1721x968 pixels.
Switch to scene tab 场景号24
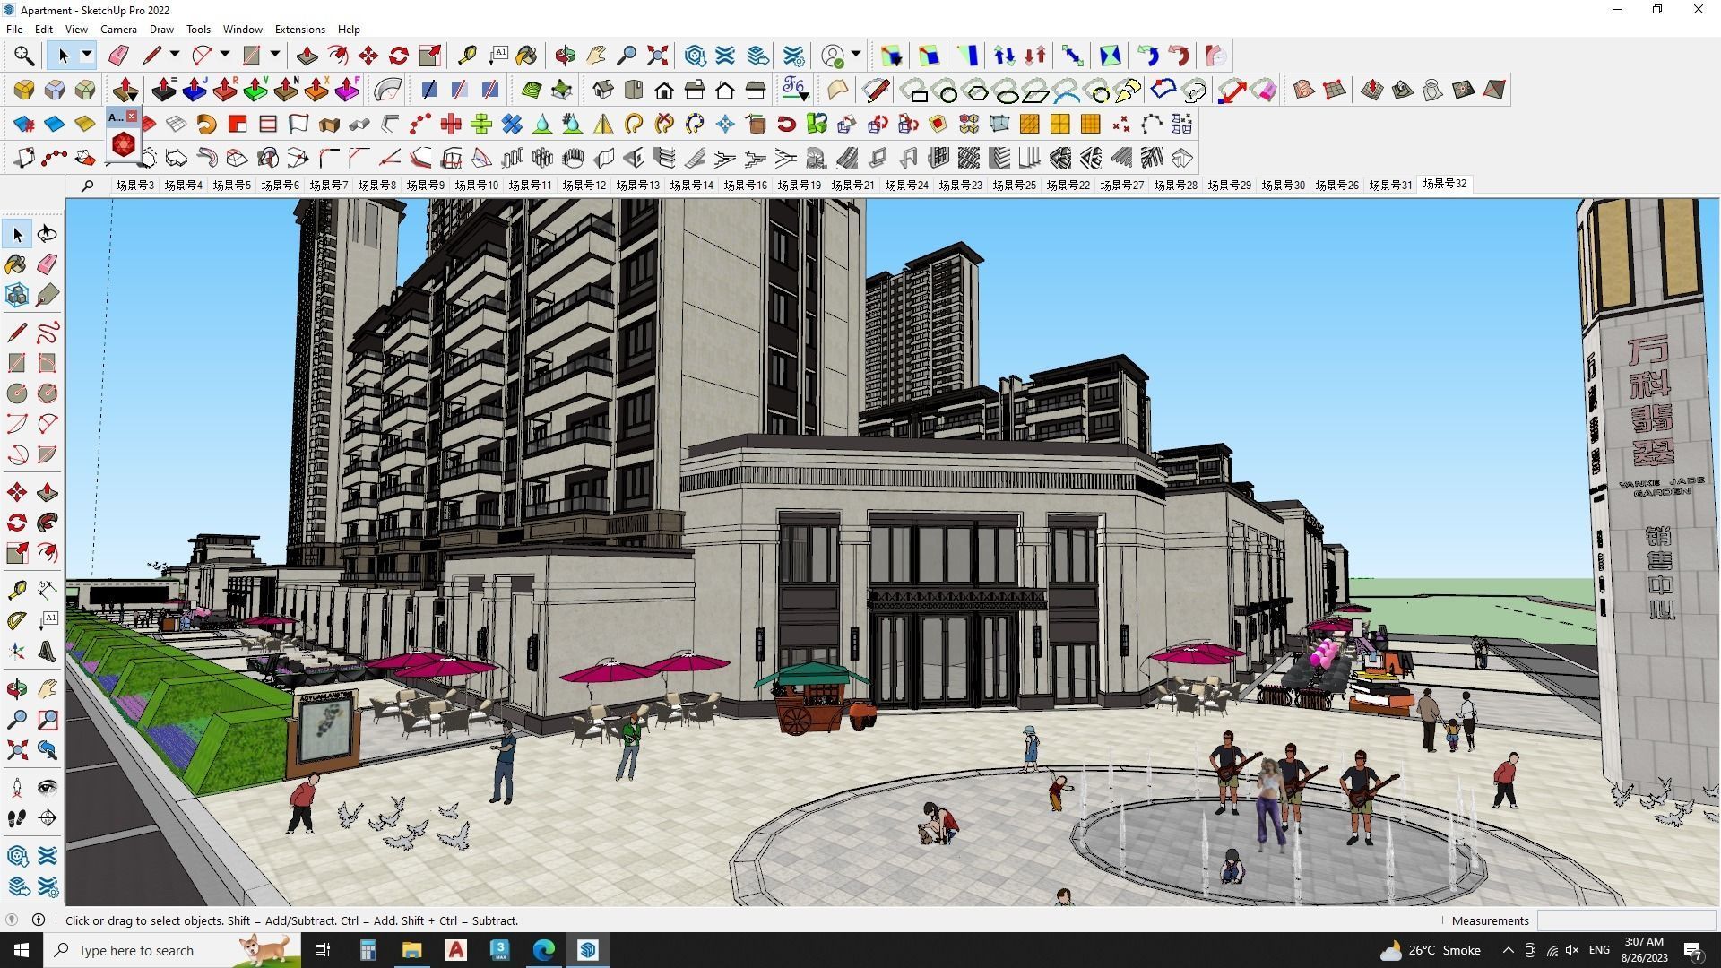(x=906, y=185)
